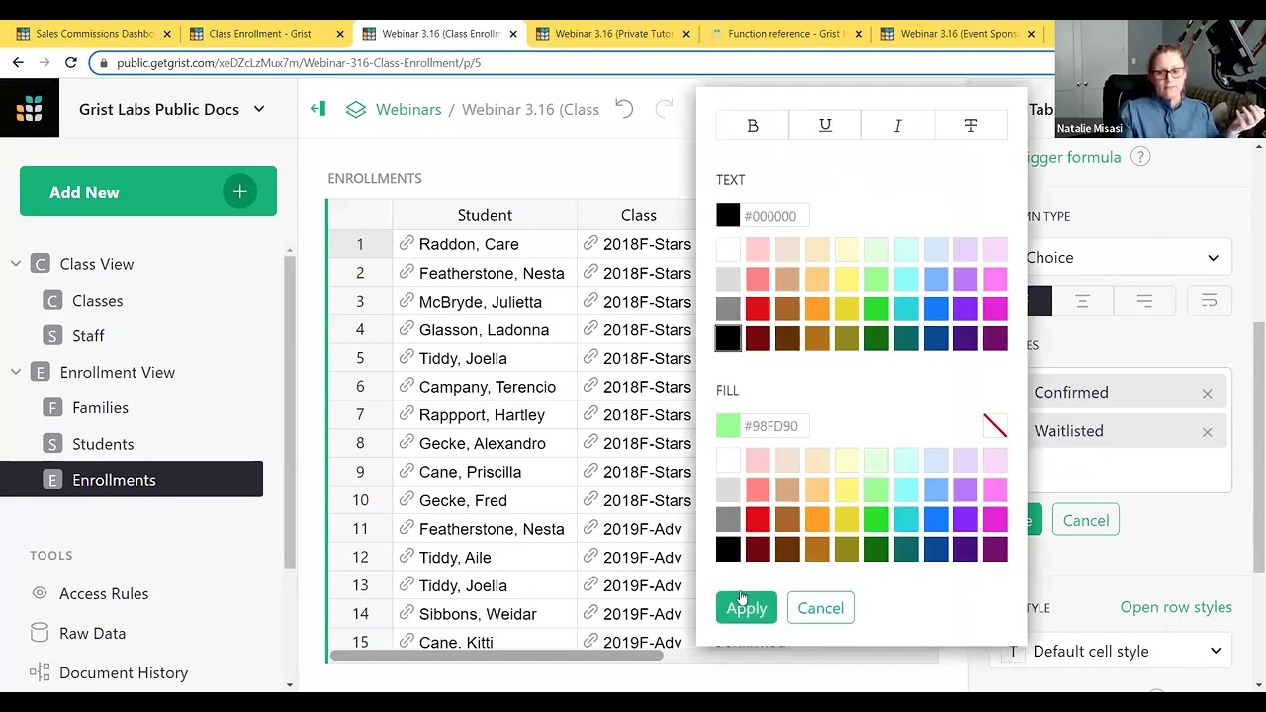Image resolution: width=1266 pixels, height=712 pixels.
Task: Open Document History tool
Action: tap(124, 672)
